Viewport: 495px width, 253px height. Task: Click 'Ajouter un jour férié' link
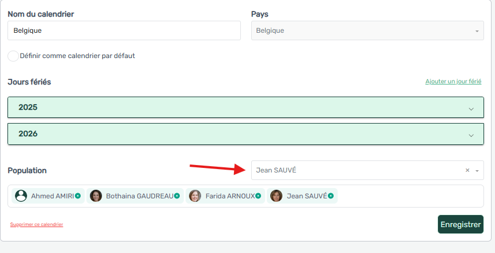pyautogui.click(x=453, y=82)
